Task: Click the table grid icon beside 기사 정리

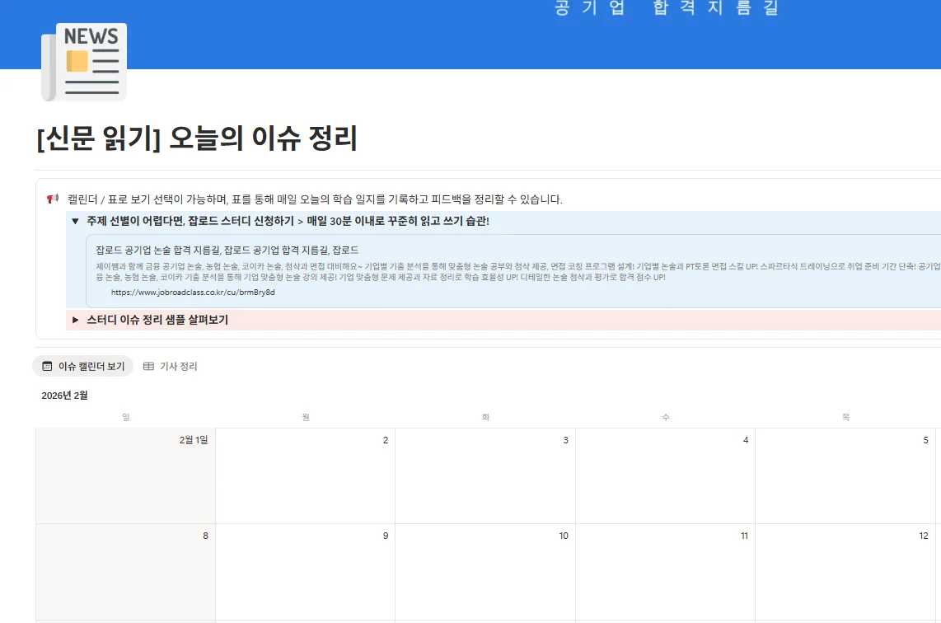Action: coord(148,365)
